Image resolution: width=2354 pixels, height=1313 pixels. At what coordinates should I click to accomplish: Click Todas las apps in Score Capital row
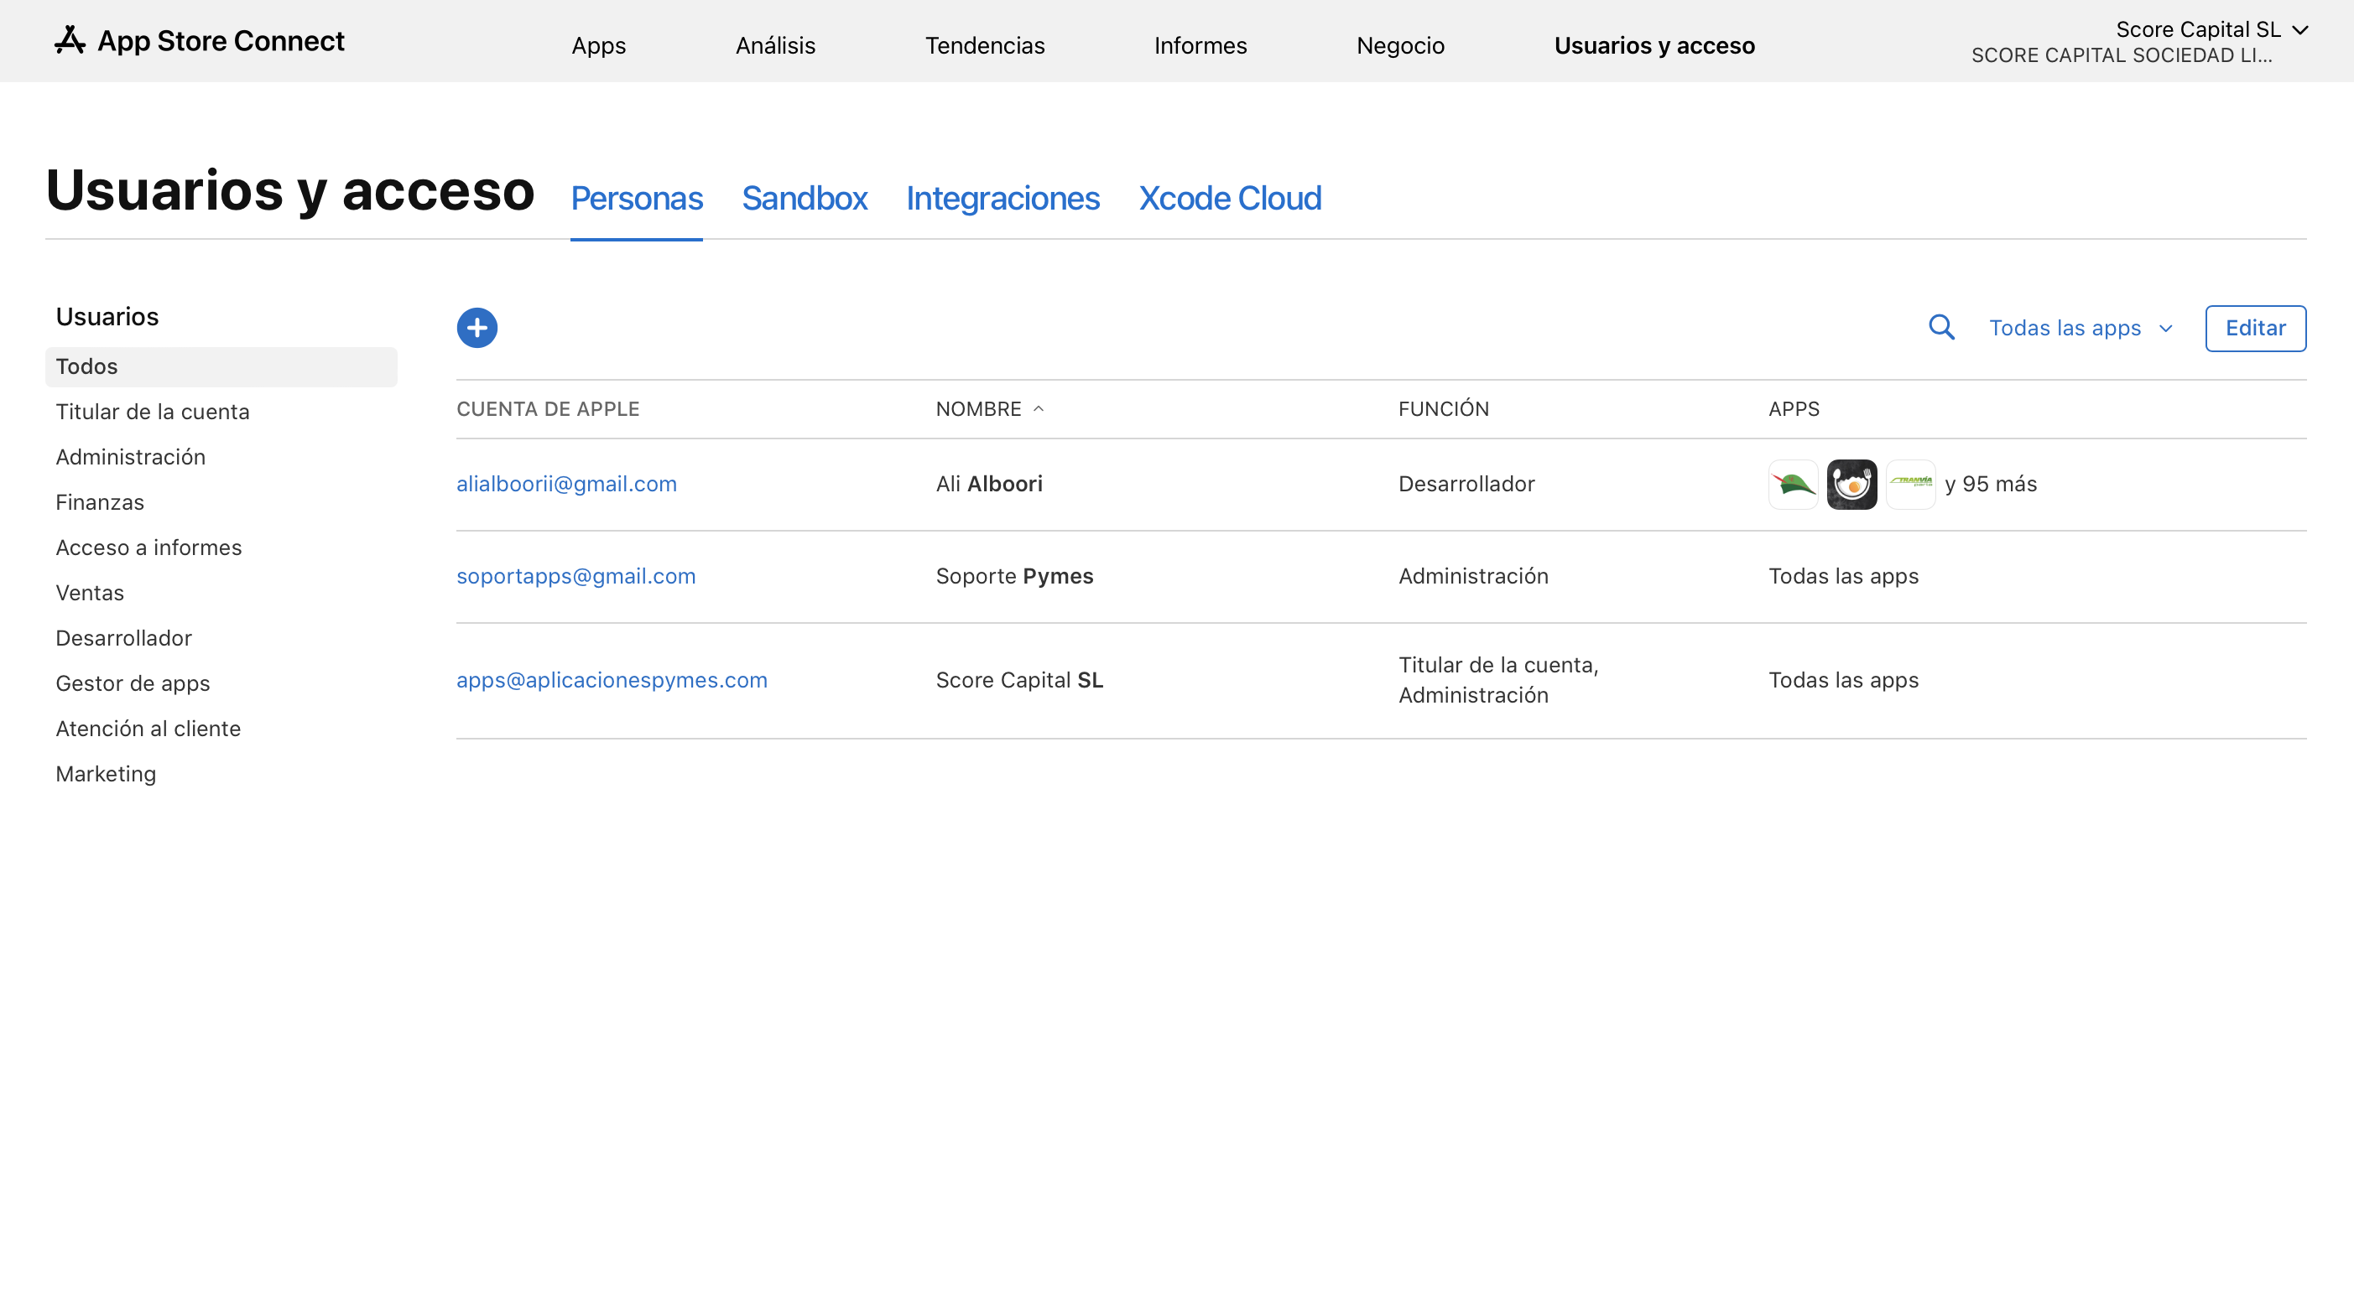(x=1843, y=680)
